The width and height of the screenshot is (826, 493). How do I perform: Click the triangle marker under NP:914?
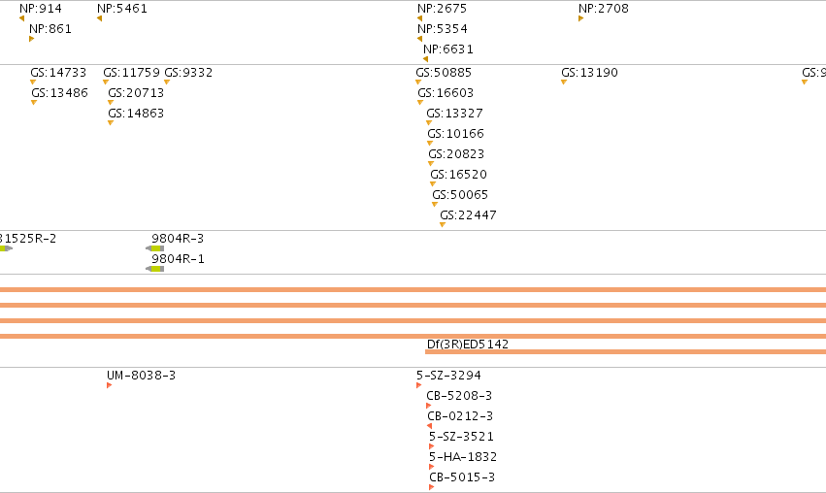point(22,18)
